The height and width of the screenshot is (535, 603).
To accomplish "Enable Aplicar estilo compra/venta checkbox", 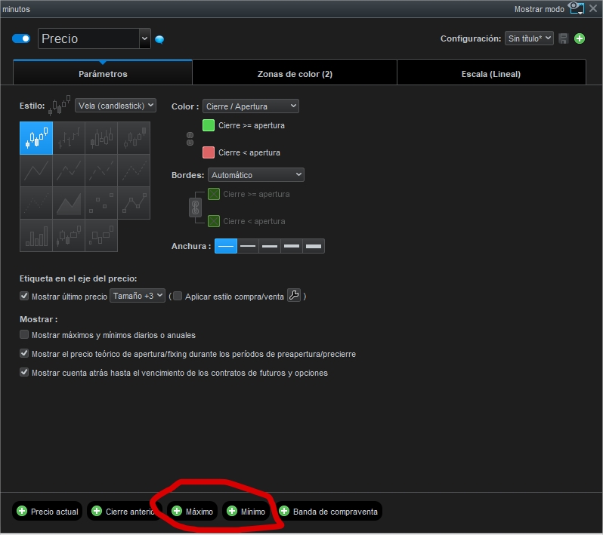I will tap(178, 296).
